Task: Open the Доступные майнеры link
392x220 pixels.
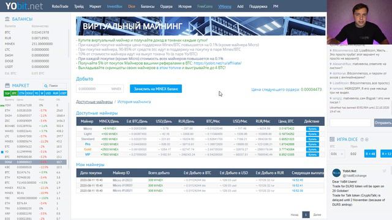Action: click(x=94, y=102)
